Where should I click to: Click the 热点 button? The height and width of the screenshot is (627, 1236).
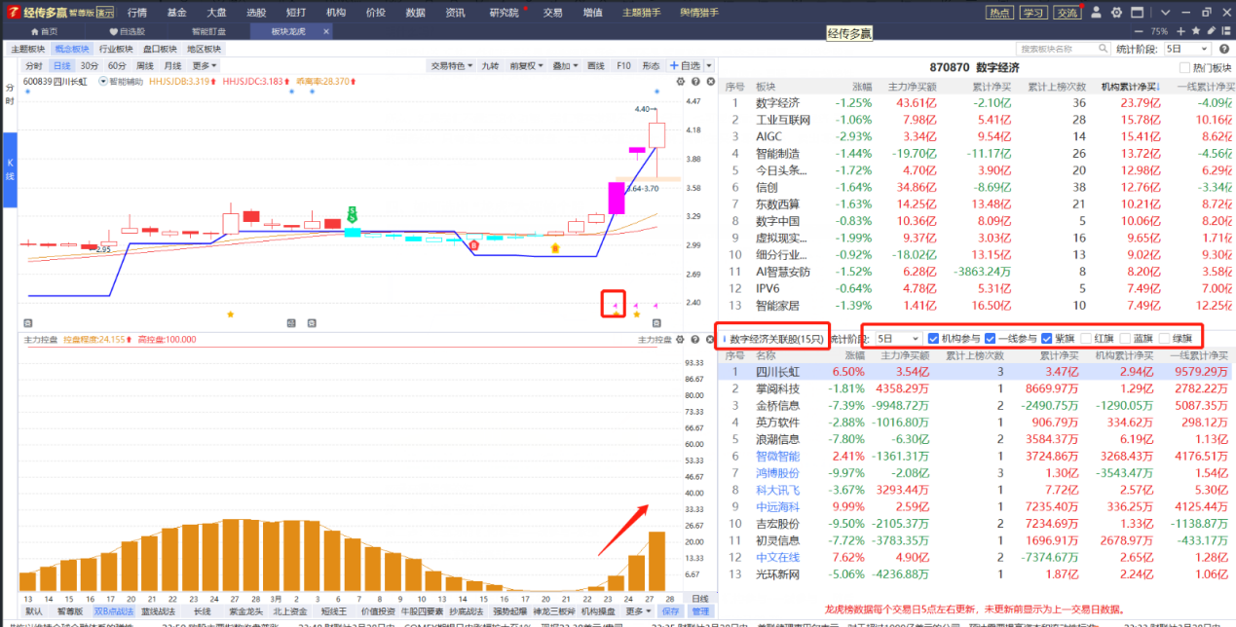click(1000, 13)
